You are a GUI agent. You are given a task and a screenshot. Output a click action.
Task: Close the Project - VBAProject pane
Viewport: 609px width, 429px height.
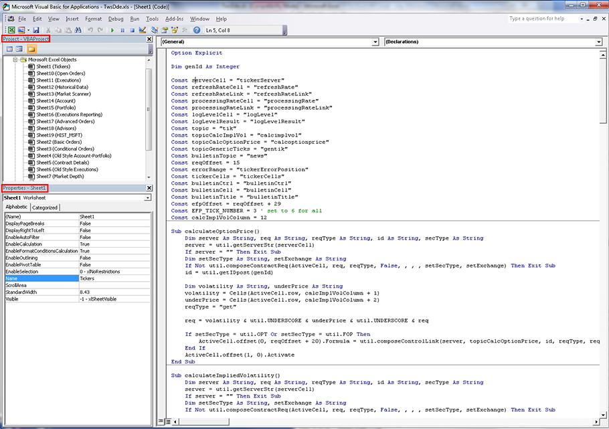[x=149, y=39]
